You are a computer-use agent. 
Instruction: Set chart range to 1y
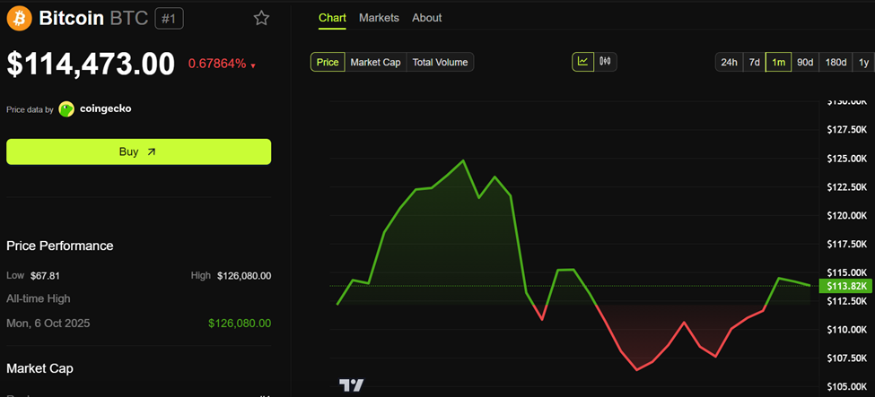tap(864, 62)
